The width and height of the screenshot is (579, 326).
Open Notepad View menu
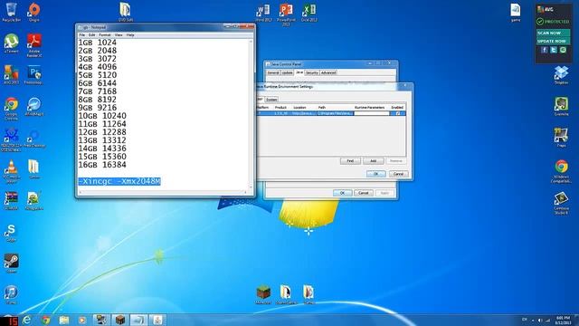tap(119, 35)
